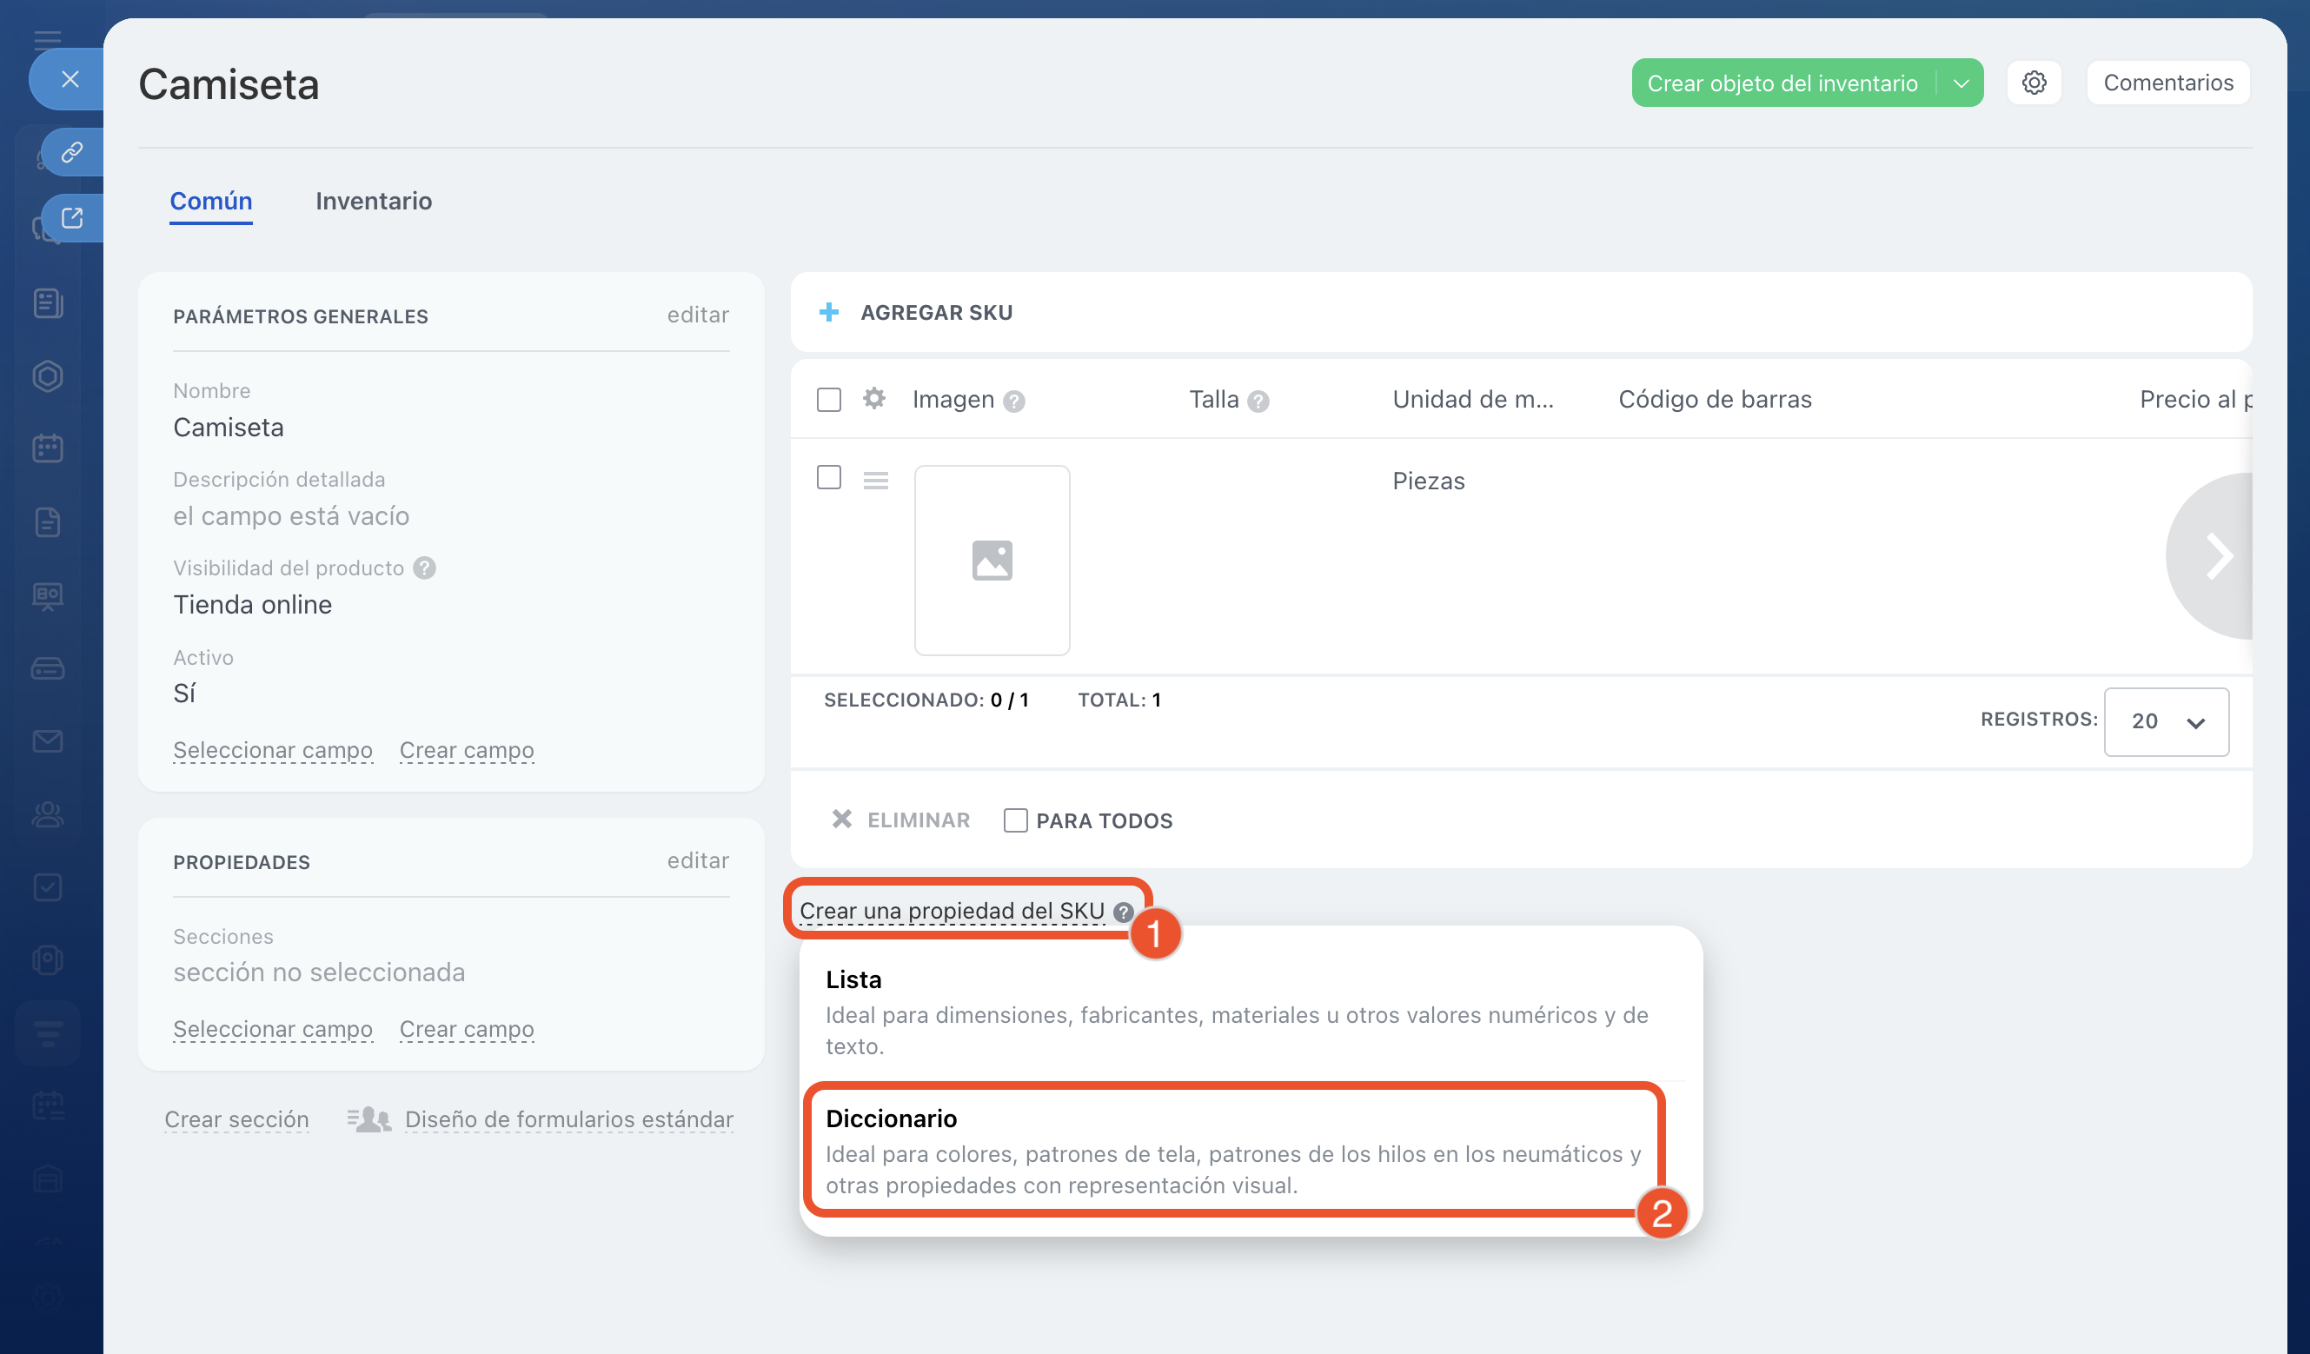Tick the Piezas row checkbox
Screen dimensions: 2310x1354
(829, 478)
